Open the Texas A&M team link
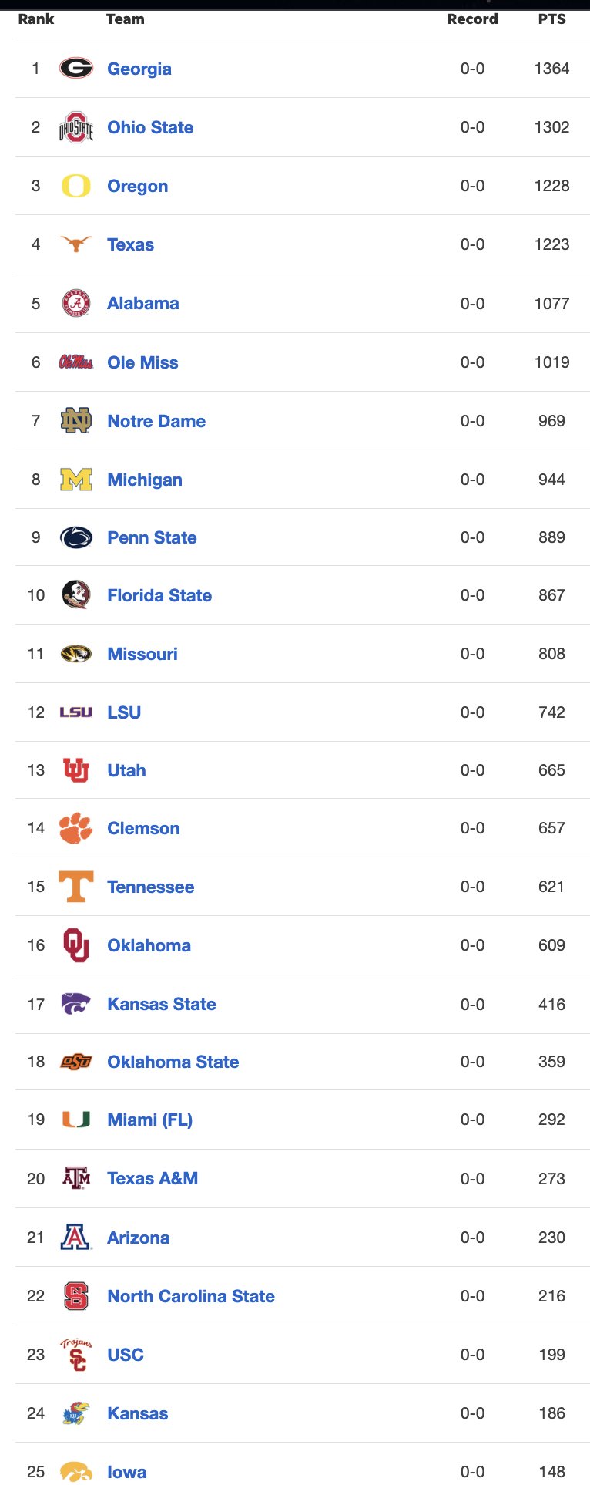The height and width of the screenshot is (1485, 590). [x=153, y=1178]
